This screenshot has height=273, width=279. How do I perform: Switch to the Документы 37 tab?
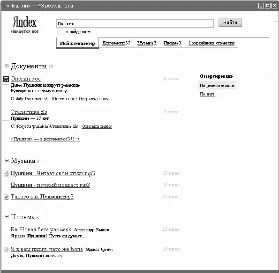click(x=116, y=43)
